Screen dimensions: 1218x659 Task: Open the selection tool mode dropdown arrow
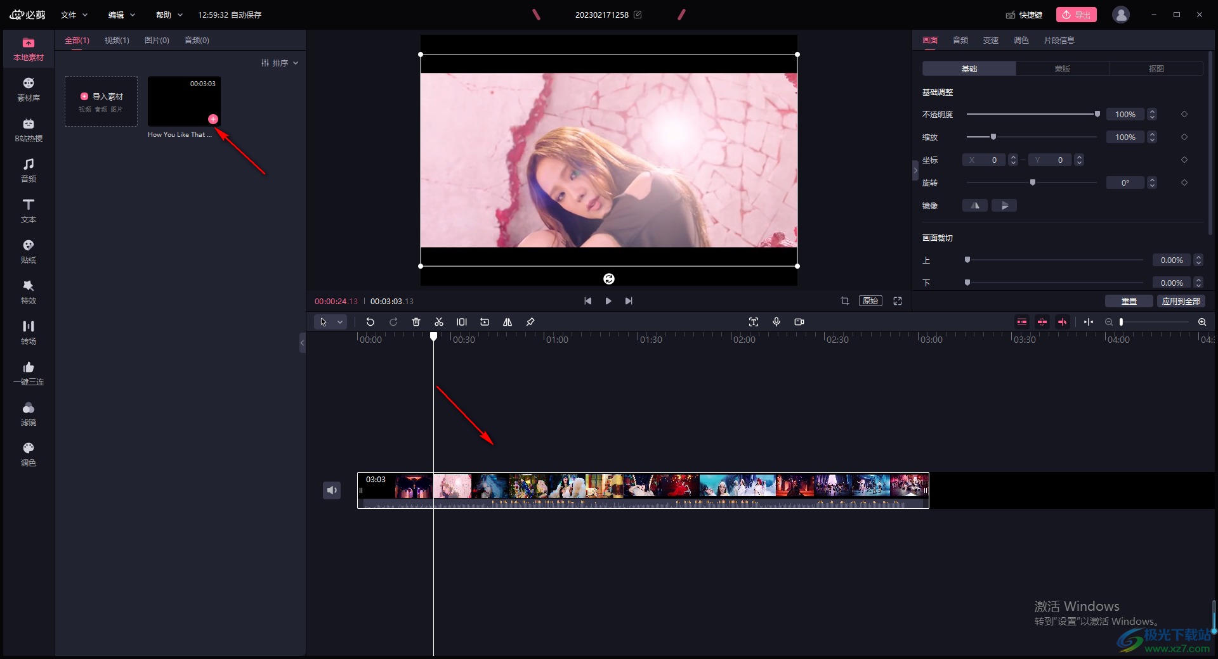(340, 322)
